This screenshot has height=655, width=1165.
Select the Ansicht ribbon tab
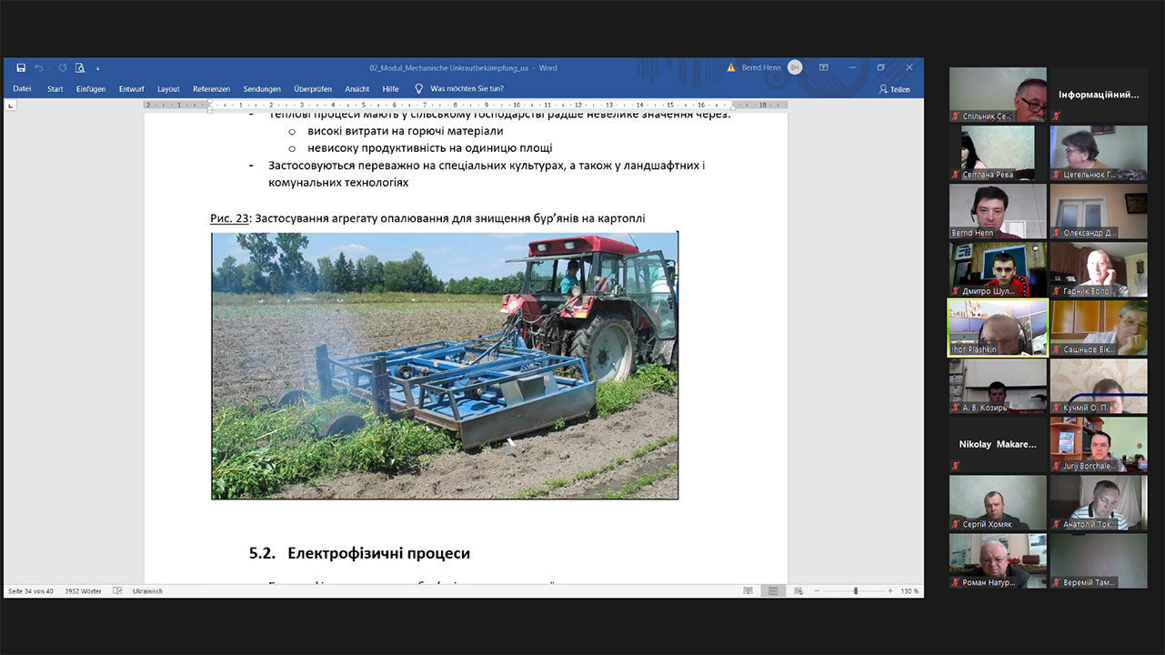(357, 89)
